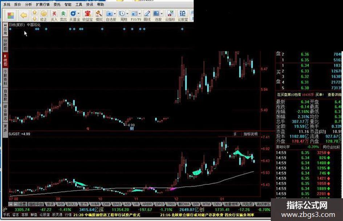Click the colorful home grid icon
The image size is (343, 221).
[x=11, y=15]
